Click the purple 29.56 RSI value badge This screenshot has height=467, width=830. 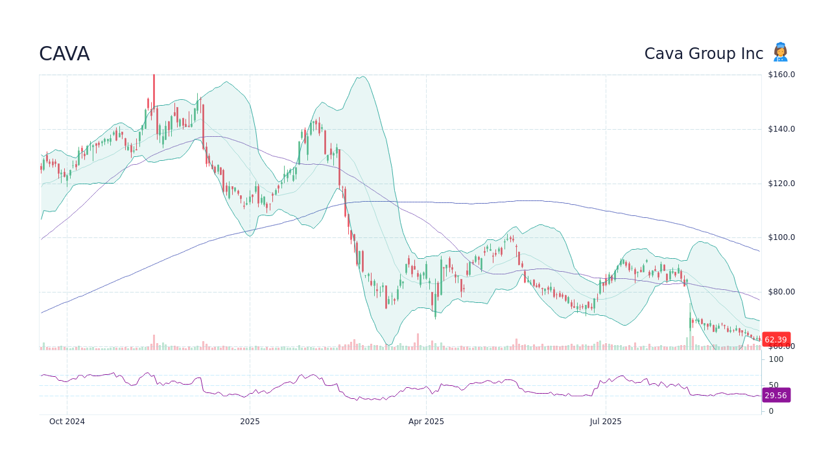[x=776, y=395]
